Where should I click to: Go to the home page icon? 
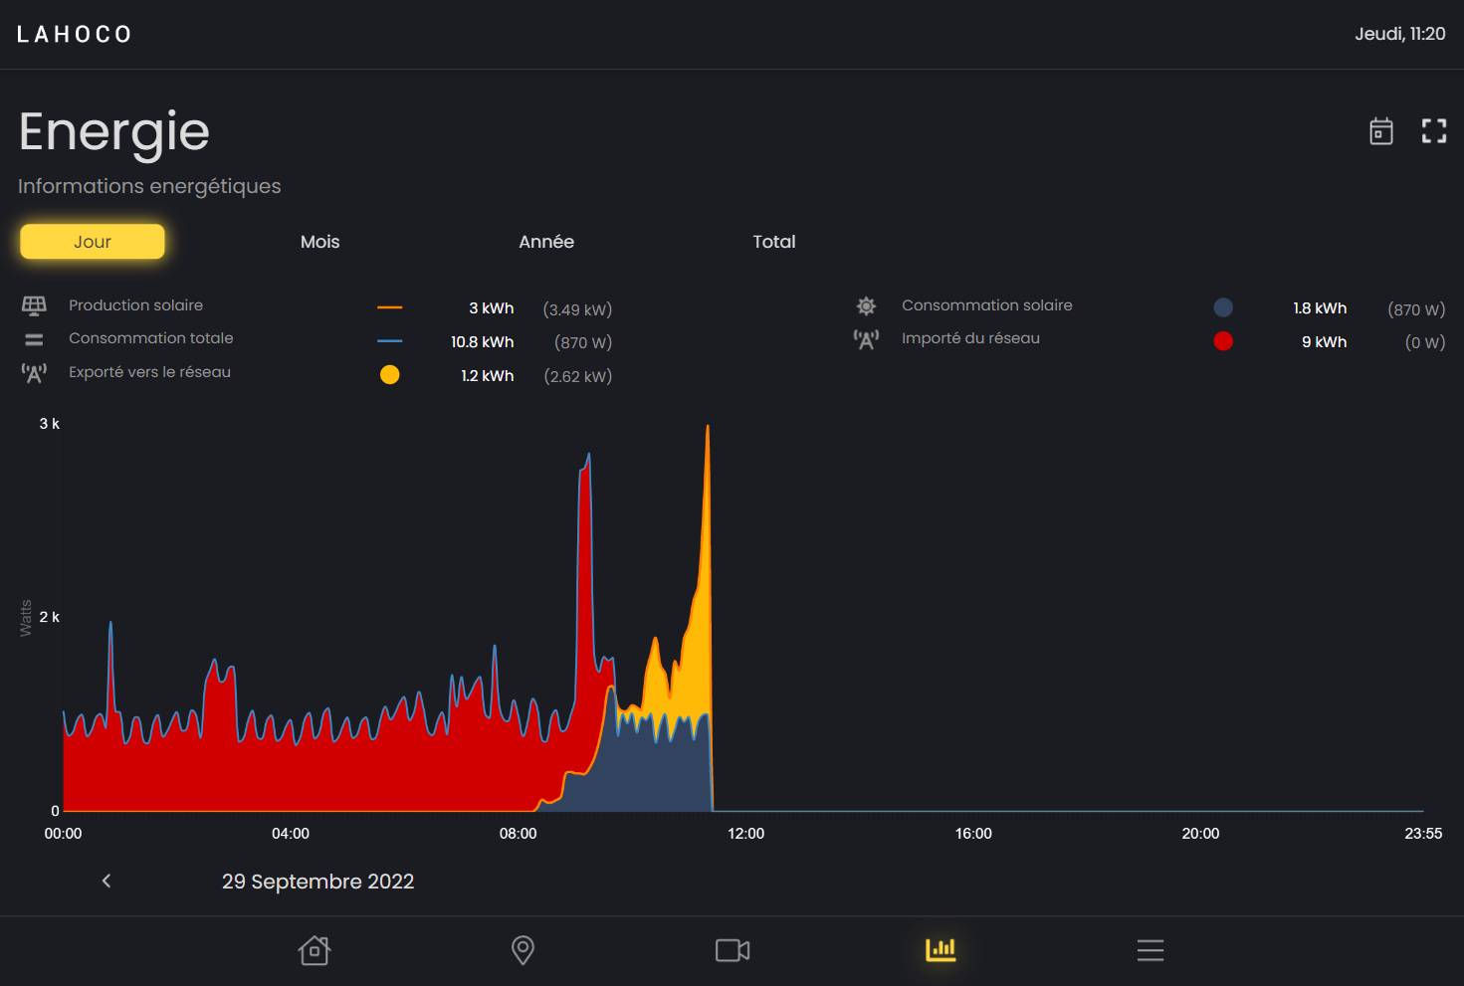[314, 950]
